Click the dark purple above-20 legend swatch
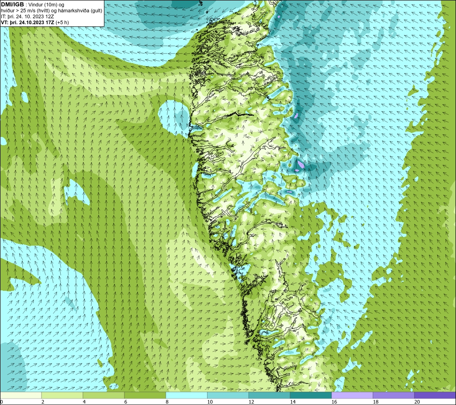 [x=435, y=395]
